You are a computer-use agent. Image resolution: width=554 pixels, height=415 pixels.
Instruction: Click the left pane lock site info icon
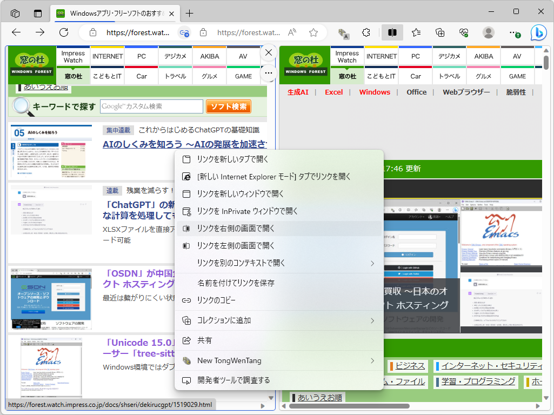[x=93, y=32]
